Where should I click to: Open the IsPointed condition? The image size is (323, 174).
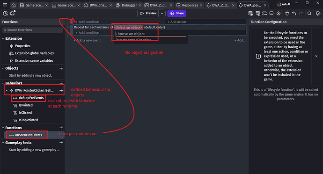point(26,105)
